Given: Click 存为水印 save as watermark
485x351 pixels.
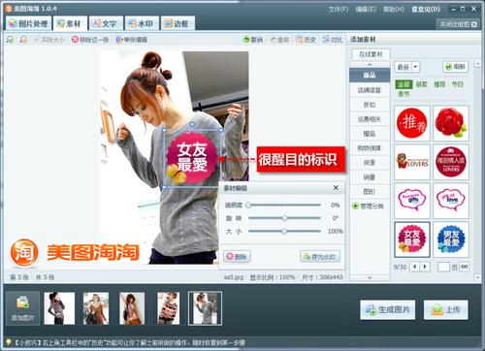Looking at the screenshot, I should (320, 257).
